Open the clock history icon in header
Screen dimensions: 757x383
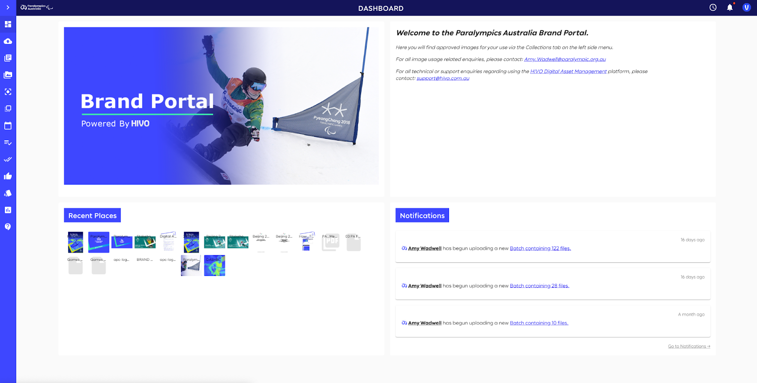pyautogui.click(x=713, y=8)
